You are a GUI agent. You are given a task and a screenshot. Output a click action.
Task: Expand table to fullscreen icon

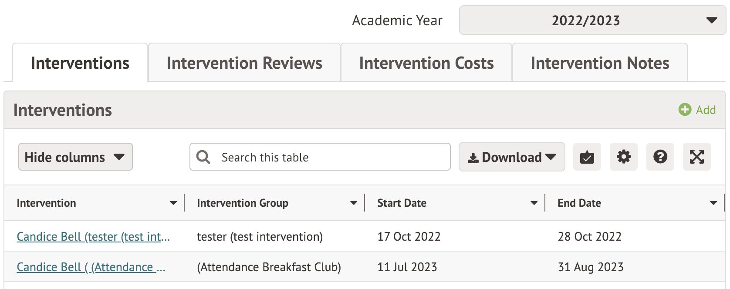click(696, 157)
